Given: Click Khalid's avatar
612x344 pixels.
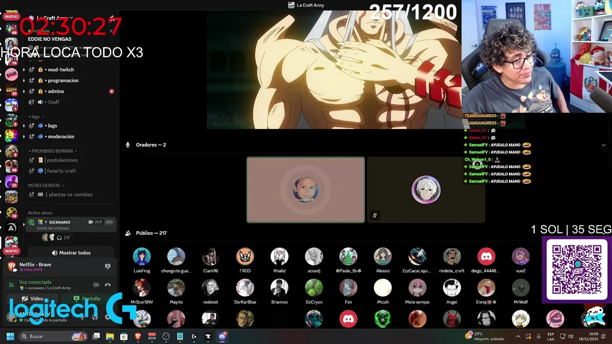Looking at the screenshot, I should coord(279,257).
